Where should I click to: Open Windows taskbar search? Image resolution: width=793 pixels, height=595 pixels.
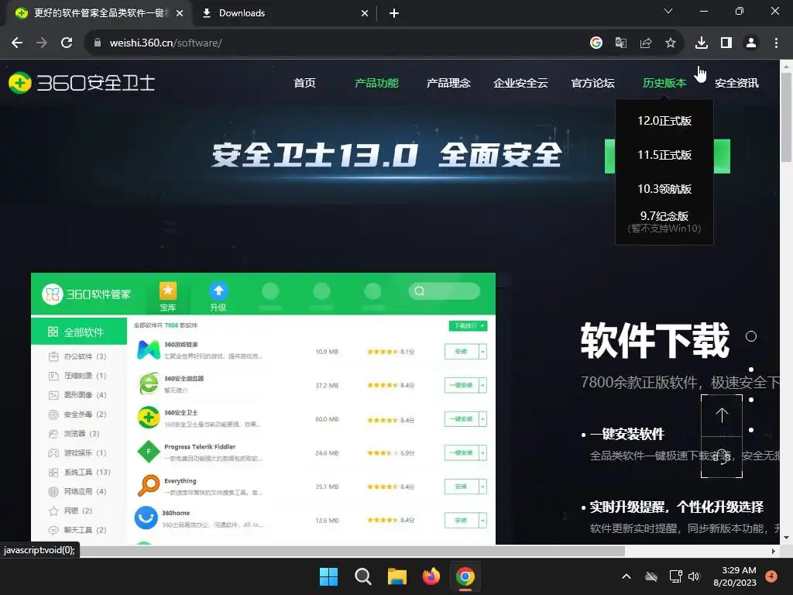(x=362, y=576)
